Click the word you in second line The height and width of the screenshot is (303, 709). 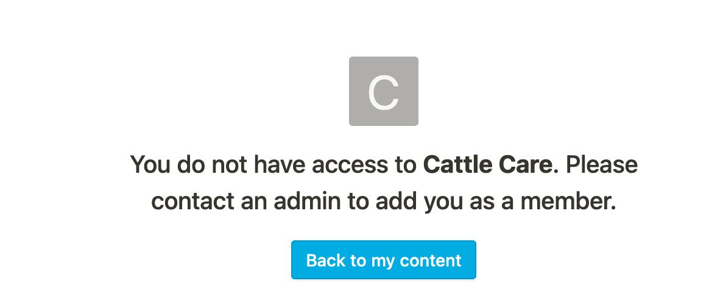pos(443,202)
